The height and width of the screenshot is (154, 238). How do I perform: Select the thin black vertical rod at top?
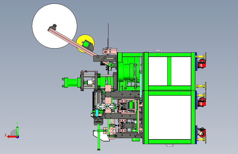point(108,36)
